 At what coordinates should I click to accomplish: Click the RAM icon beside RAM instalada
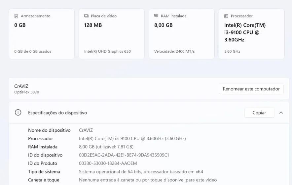156,16
